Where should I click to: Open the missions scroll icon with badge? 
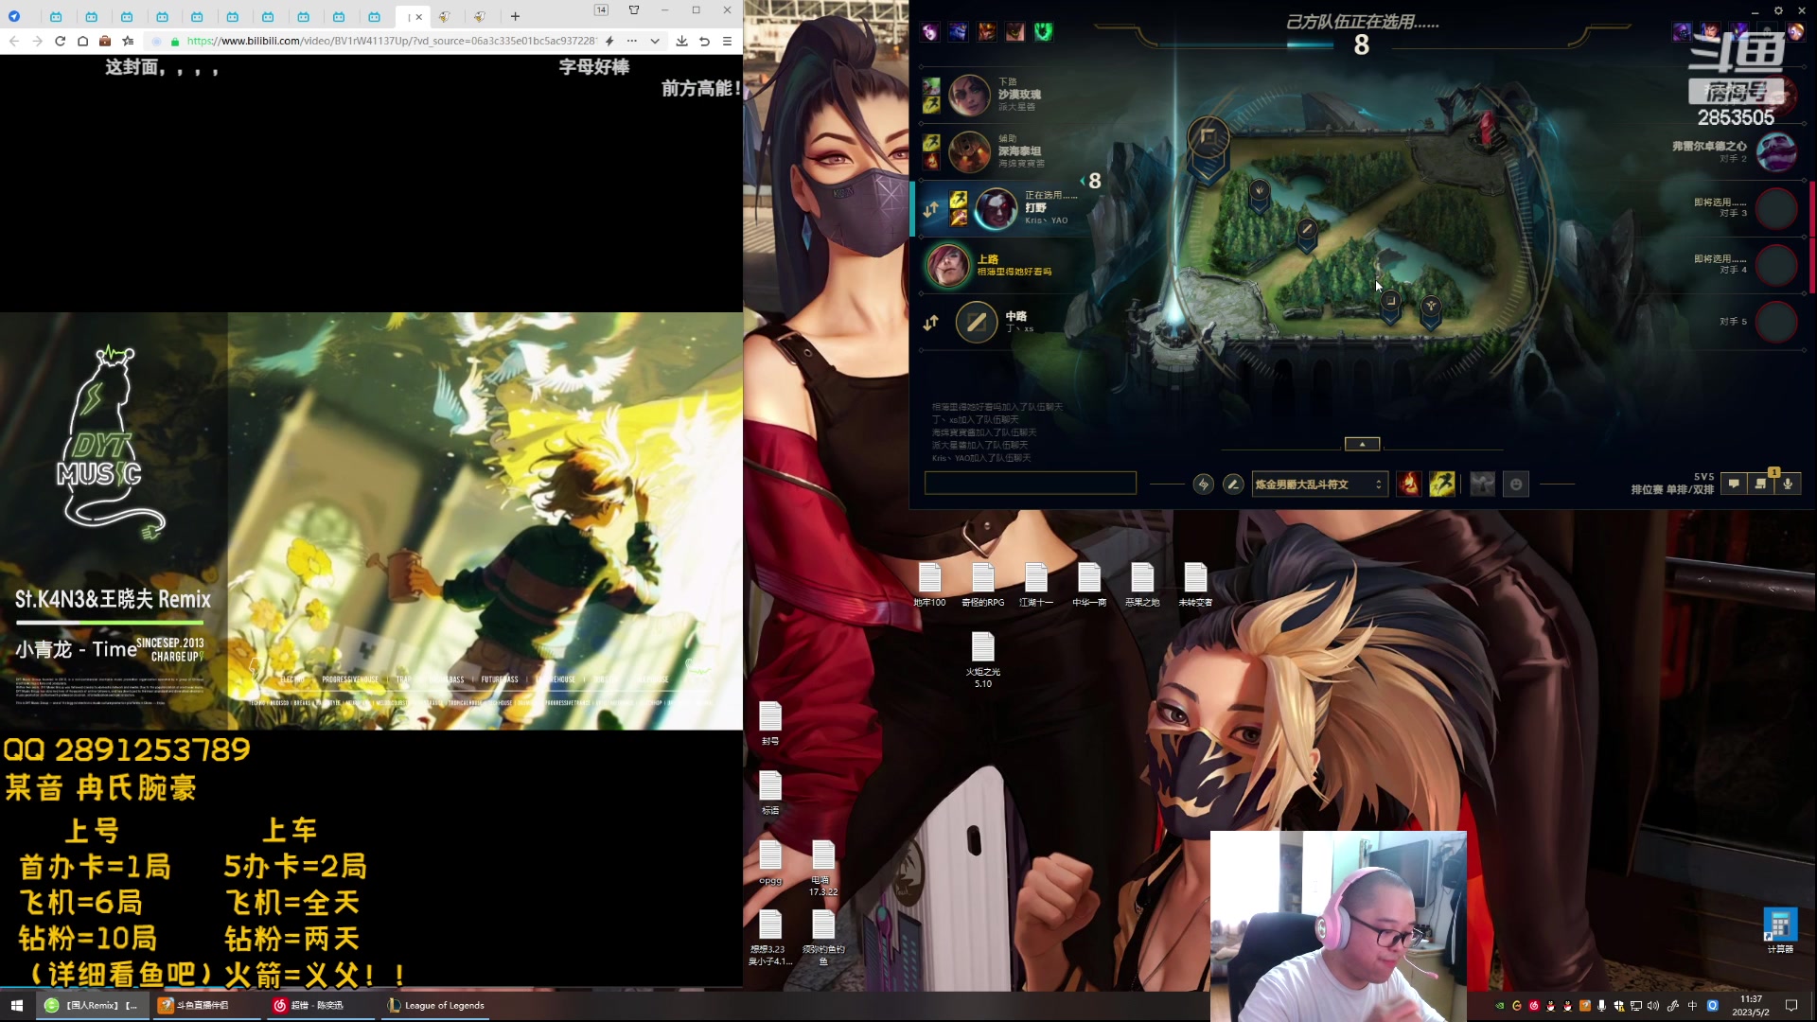point(1761,483)
